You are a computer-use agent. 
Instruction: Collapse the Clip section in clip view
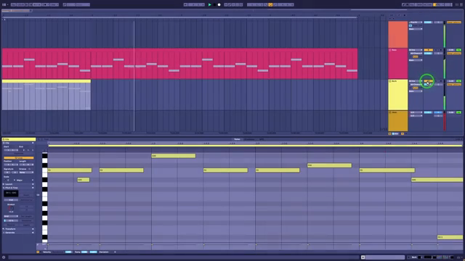point(33,143)
